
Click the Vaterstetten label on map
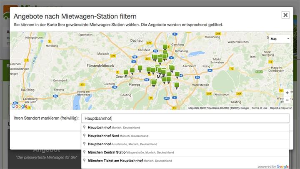click(200, 85)
